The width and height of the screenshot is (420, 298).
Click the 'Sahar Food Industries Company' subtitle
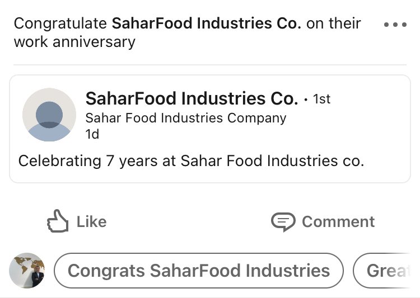(x=186, y=118)
